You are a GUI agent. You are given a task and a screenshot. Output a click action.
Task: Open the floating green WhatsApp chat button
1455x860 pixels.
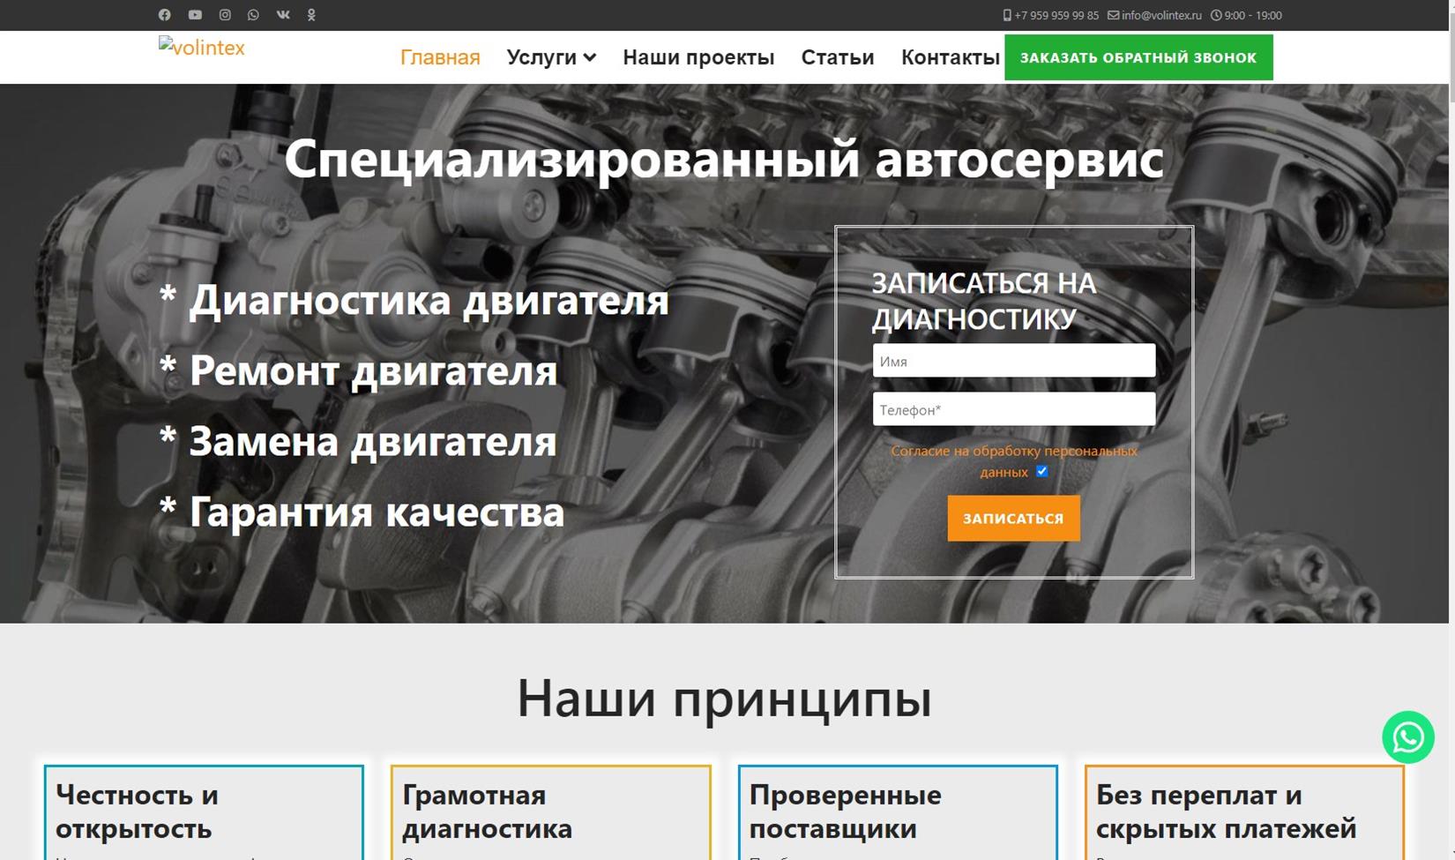(1407, 737)
